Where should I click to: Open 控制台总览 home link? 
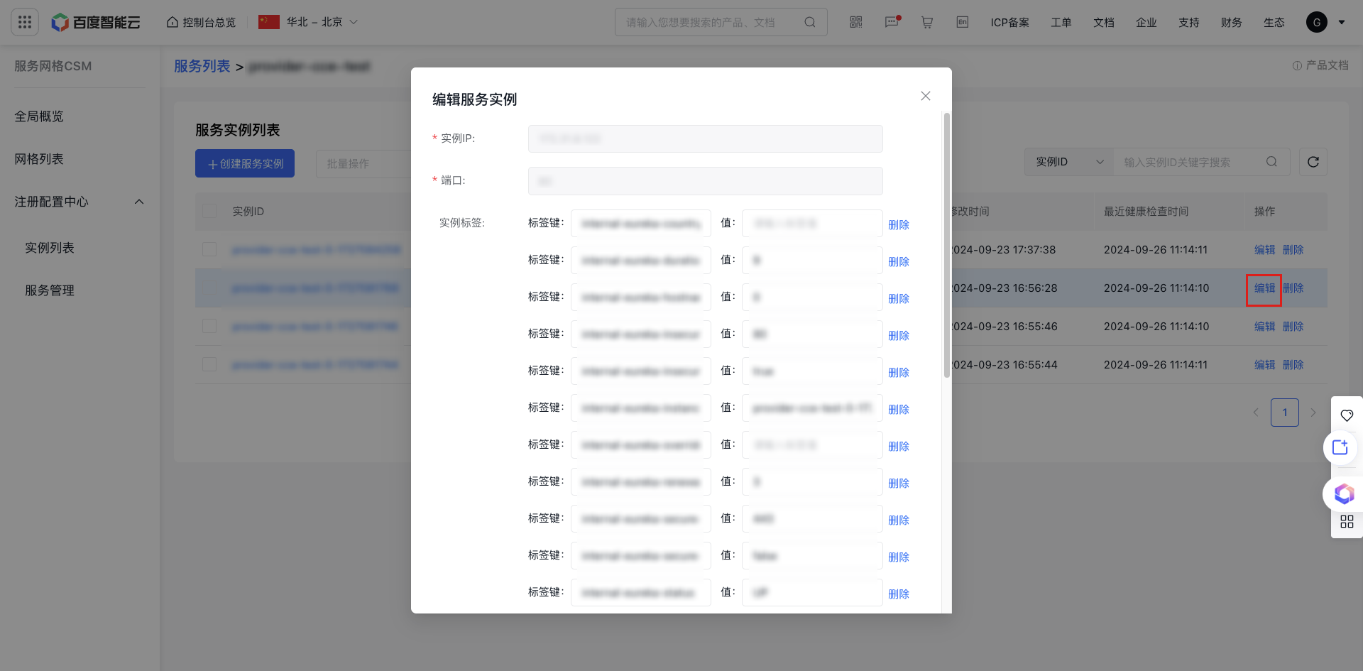[201, 22]
